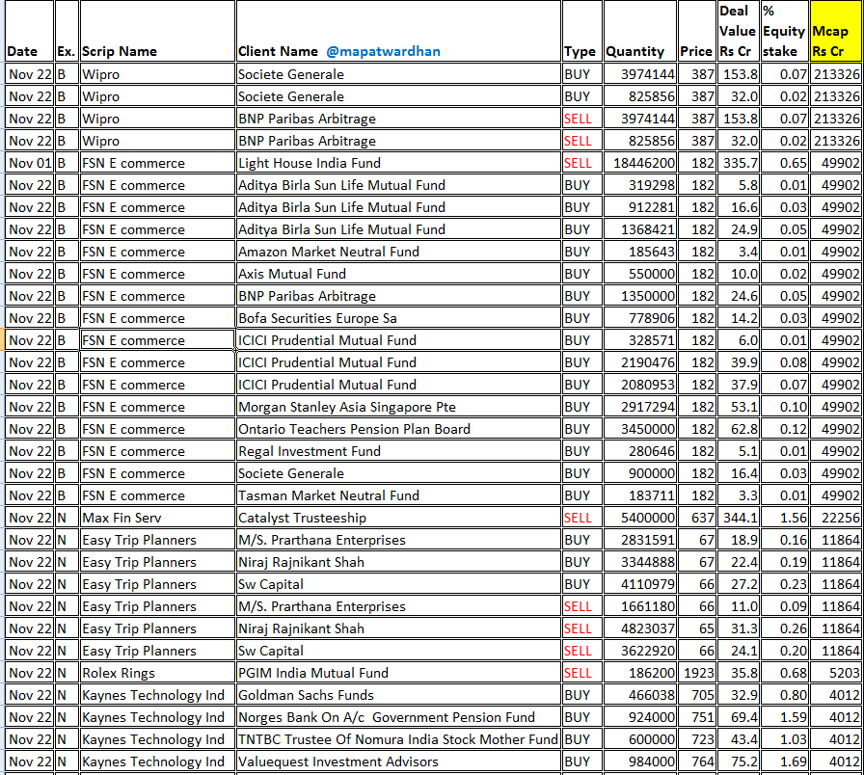This screenshot has width=864, height=775.
Task: Select quantity cell 4110979
Action: 639,584
